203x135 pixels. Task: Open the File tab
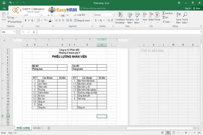tap(4, 8)
